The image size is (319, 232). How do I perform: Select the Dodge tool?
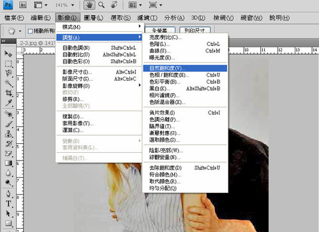pos(8,183)
